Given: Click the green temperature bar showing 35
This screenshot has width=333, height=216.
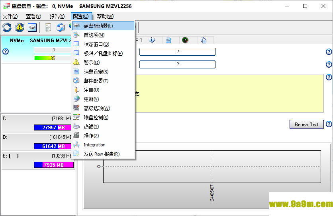Looking at the screenshot, I should 53,58.
